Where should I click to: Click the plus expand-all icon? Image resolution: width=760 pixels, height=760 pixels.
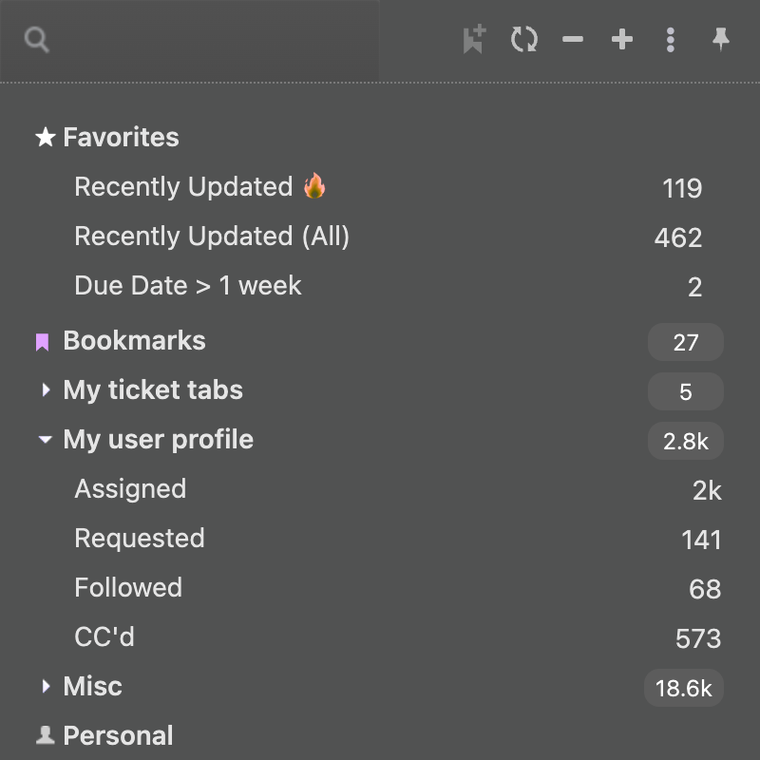click(x=622, y=39)
